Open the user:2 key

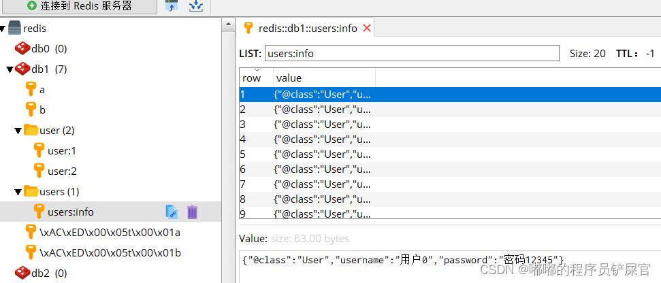(62, 171)
